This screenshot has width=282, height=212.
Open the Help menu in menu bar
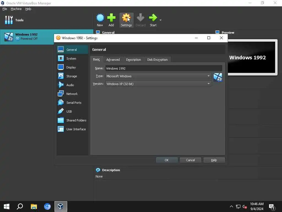tap(28, 9)
